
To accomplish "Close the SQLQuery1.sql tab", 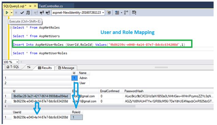I will coord(35,6).
